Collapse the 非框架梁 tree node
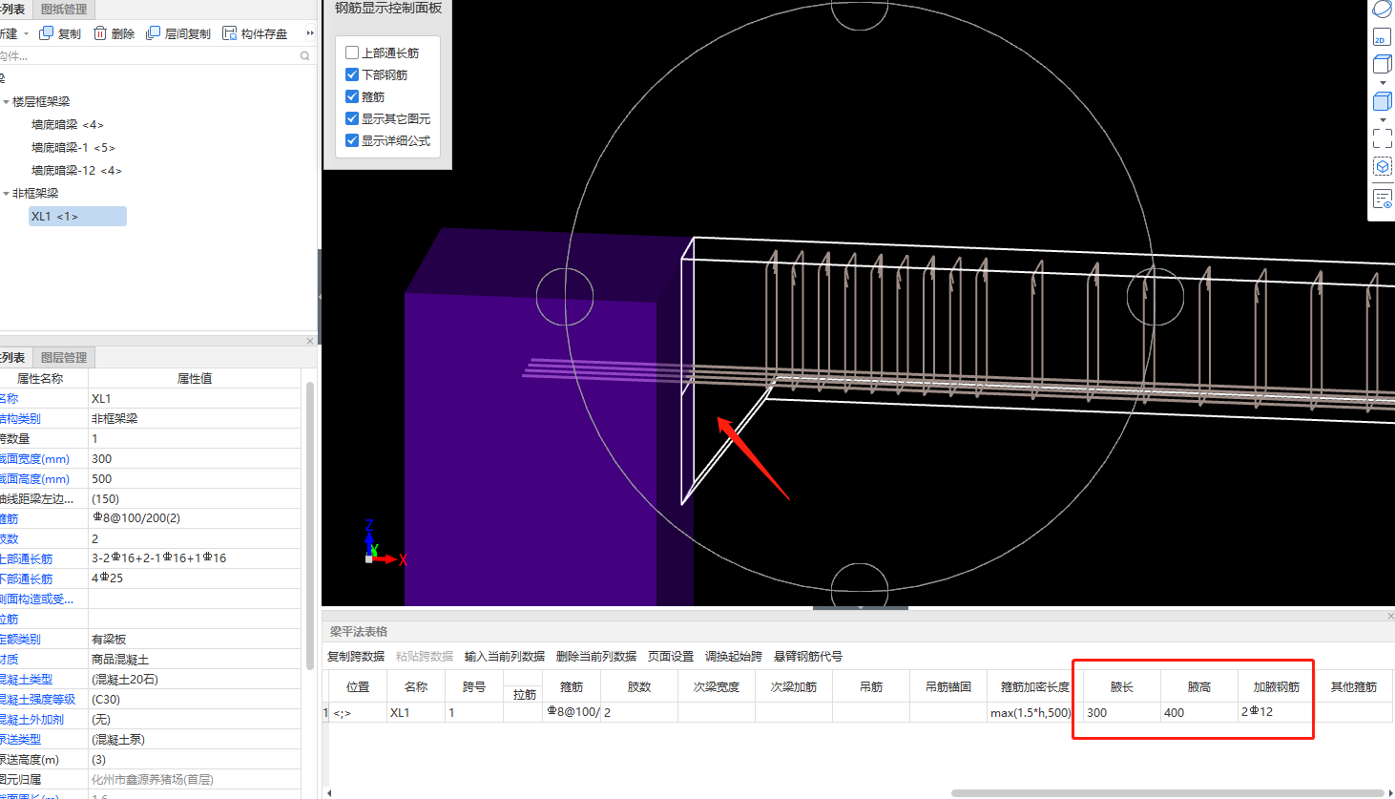1395x799 pixels. click(6, 194)
